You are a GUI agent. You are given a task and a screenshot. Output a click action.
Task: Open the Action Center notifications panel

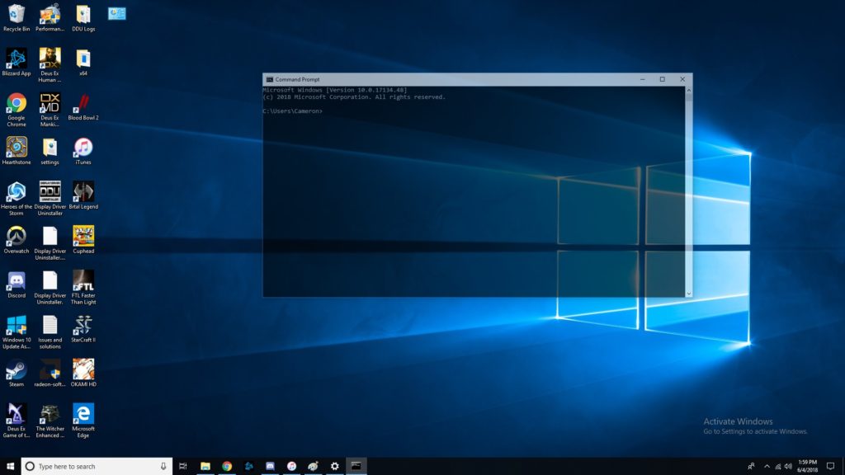(x=830, y=466)
